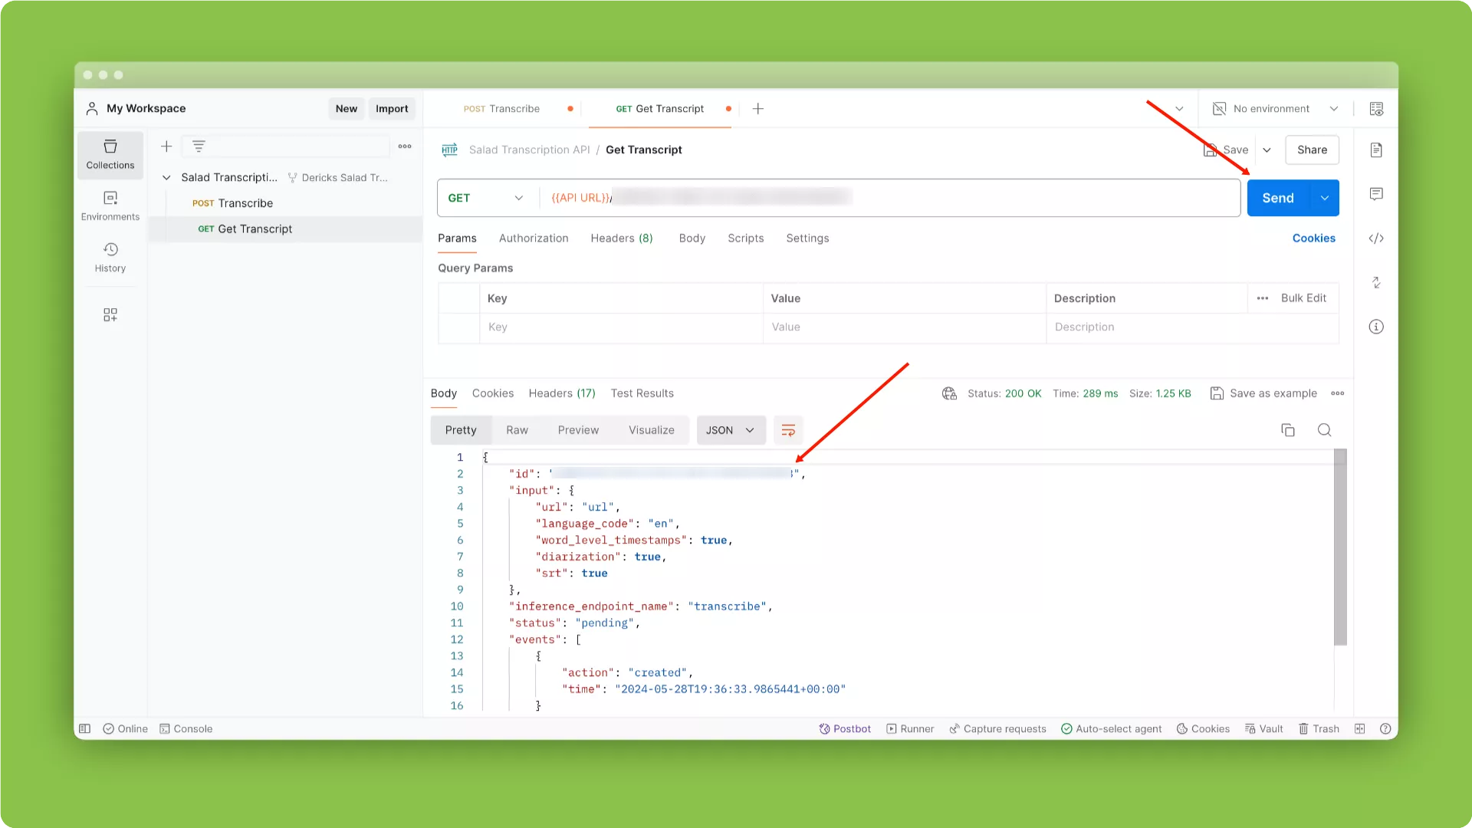Click the Cookies link under Send
Screen dimensions: 1472x828
1313,238
